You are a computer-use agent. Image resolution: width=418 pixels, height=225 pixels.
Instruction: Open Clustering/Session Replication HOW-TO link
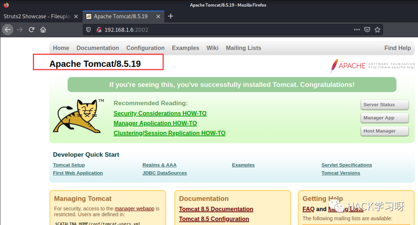click(x=170, y=133)
